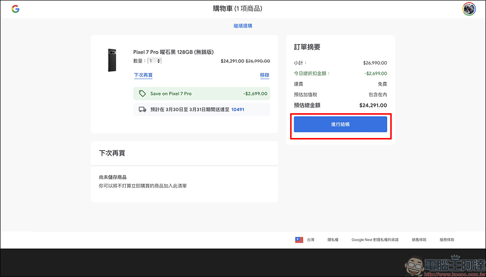Click the delivery truck icon
The height and width of the screenshot is (277, 486).
tap(142, 109)
